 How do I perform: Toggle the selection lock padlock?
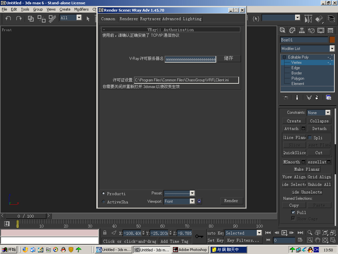point(105,233)
